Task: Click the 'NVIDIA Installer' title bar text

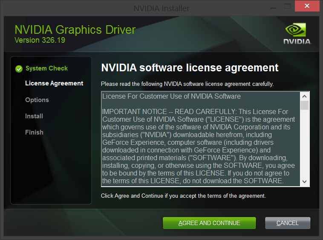Action: pyautogui.click(x=161, y=9)
